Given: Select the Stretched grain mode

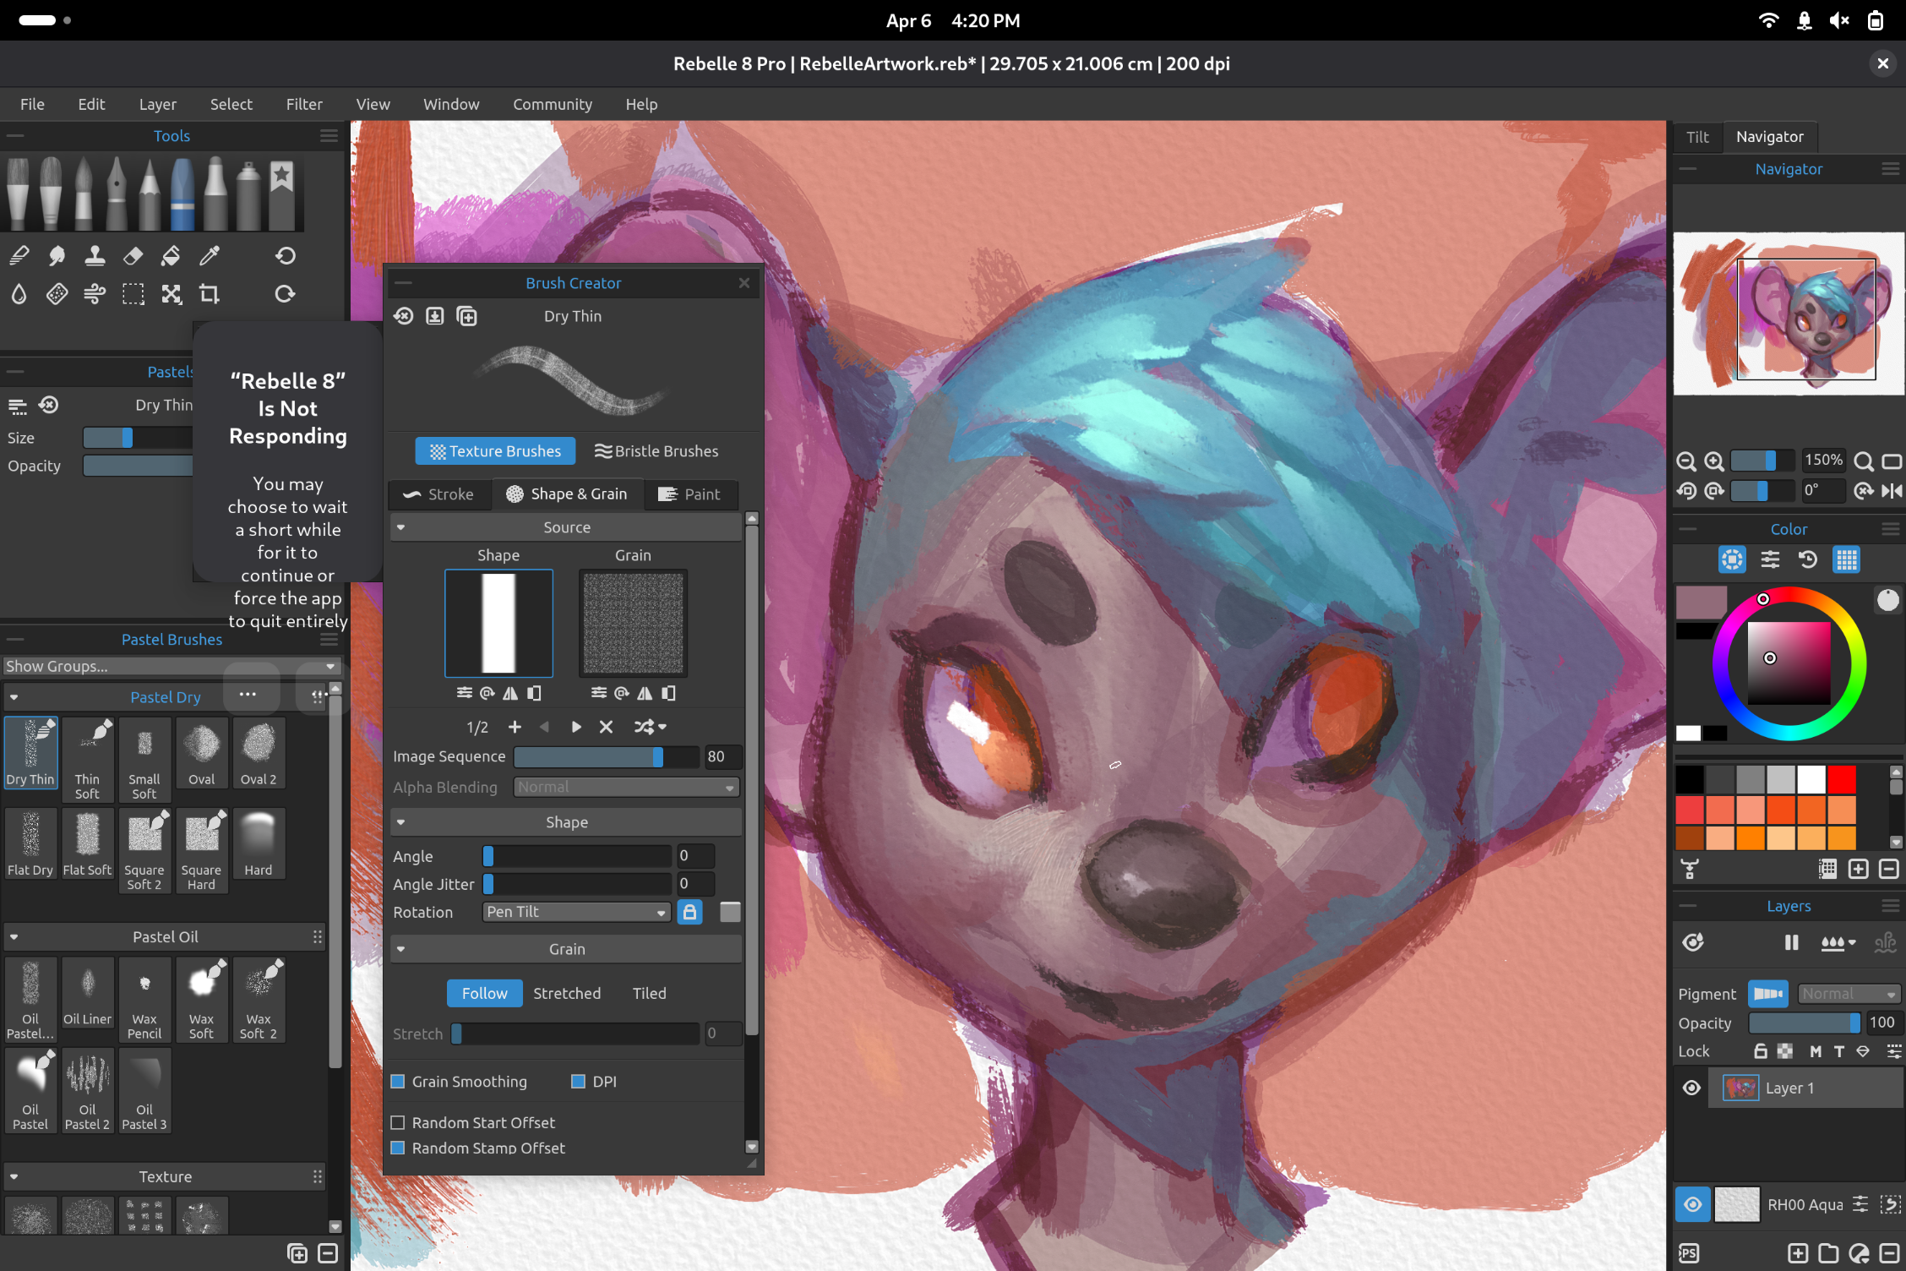Looking at the screenshot, I should click(567, 993).
